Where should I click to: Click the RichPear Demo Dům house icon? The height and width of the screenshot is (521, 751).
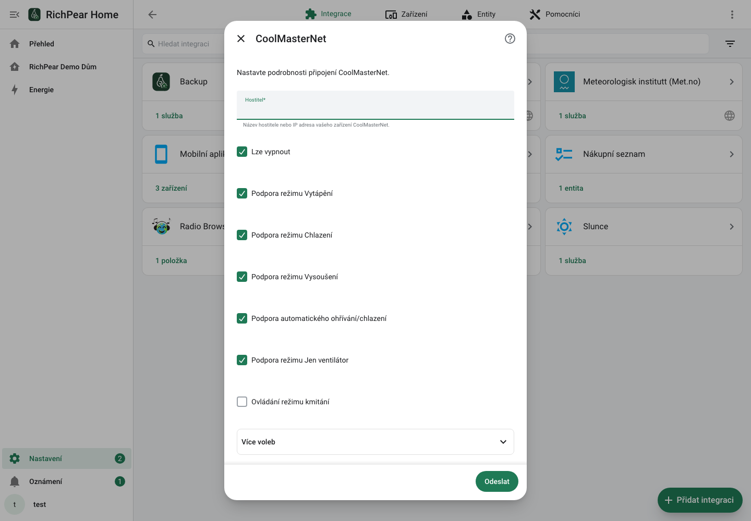15,67
